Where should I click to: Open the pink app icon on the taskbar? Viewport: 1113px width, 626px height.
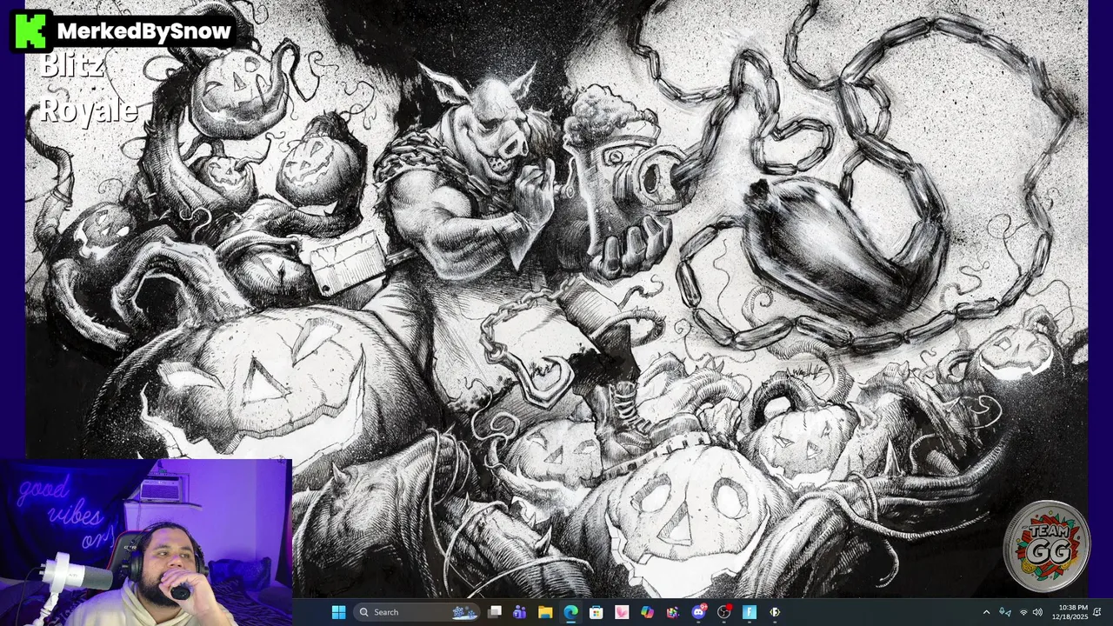(622, 612)
